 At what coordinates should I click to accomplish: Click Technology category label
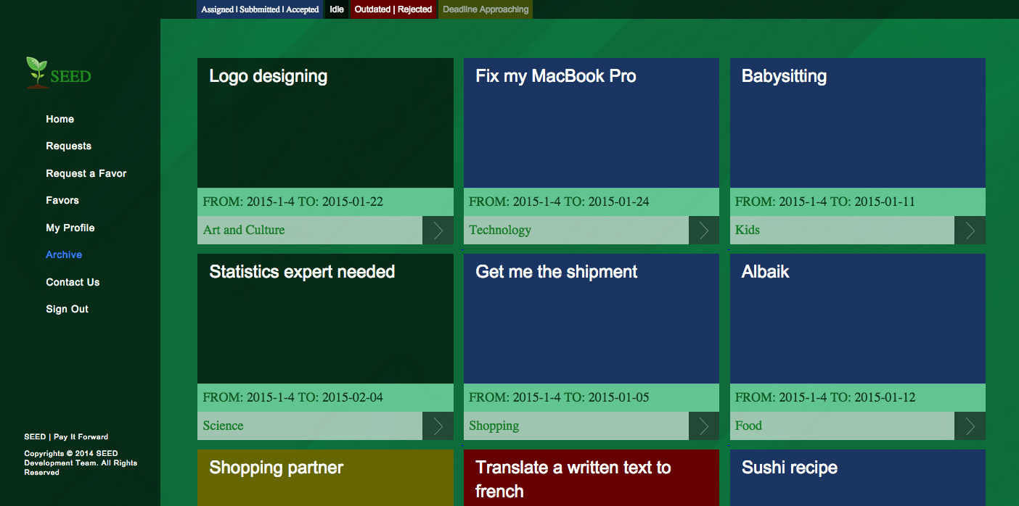coord(500,230)
